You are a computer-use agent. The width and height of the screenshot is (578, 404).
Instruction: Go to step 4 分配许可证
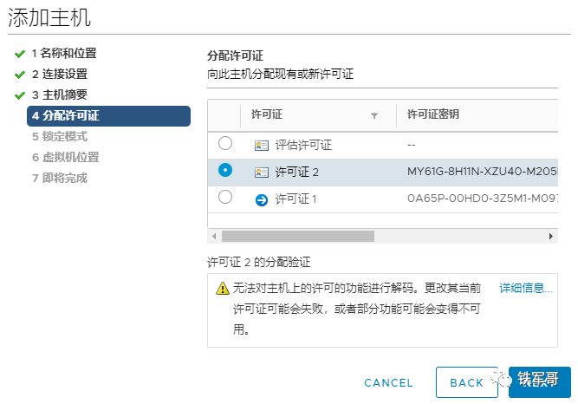point(108,116)
